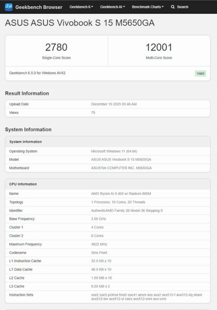Click the Topology row label
Screen dimensions: 217x310
coord(16,202)
